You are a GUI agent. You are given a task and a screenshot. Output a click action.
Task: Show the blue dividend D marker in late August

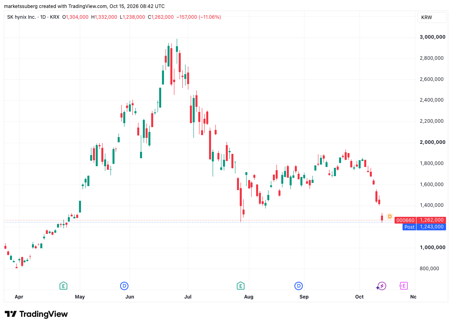(x=298, y=286)
